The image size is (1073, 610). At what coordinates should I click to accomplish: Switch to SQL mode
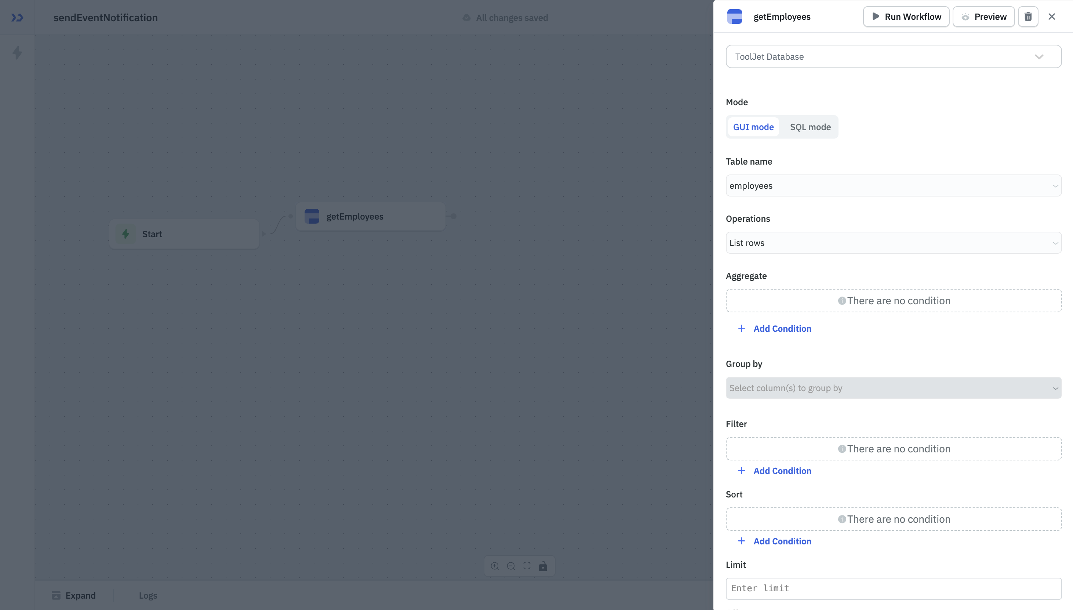(x=810, y=126)
